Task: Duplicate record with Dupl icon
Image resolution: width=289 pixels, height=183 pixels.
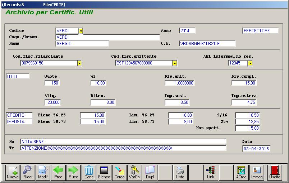Action: click(x=150, y=172)
